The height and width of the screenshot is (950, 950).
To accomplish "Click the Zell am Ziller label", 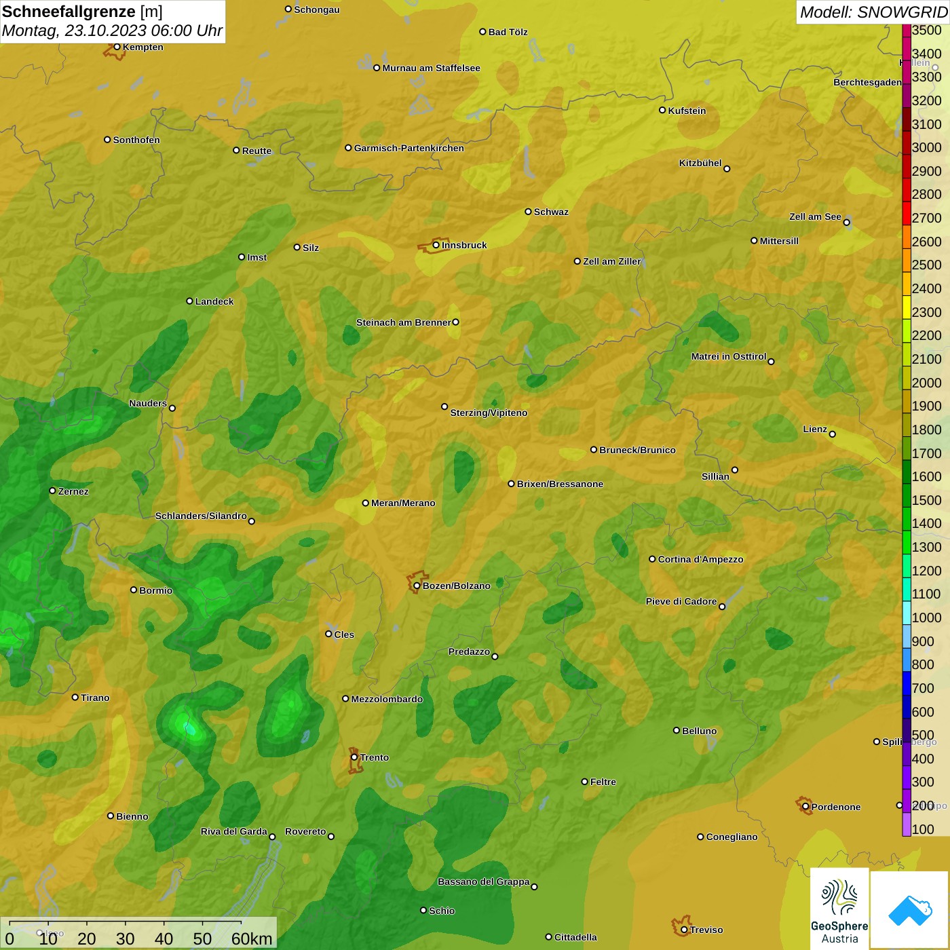I will (612, 261).
